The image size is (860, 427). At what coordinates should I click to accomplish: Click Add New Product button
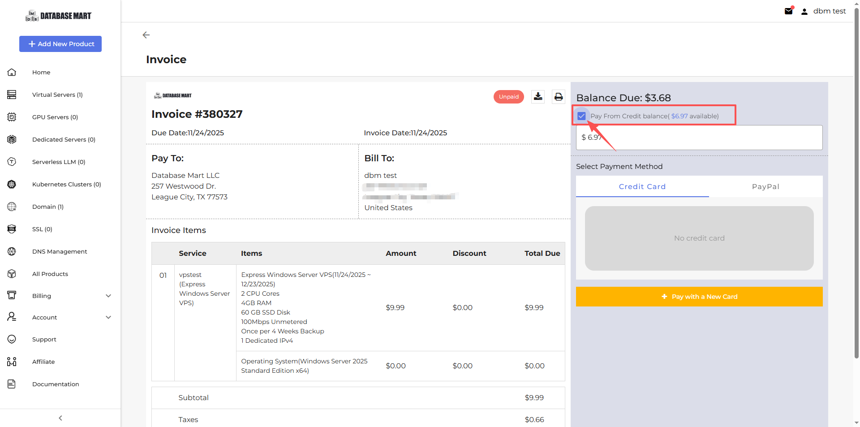click(60, 44)
